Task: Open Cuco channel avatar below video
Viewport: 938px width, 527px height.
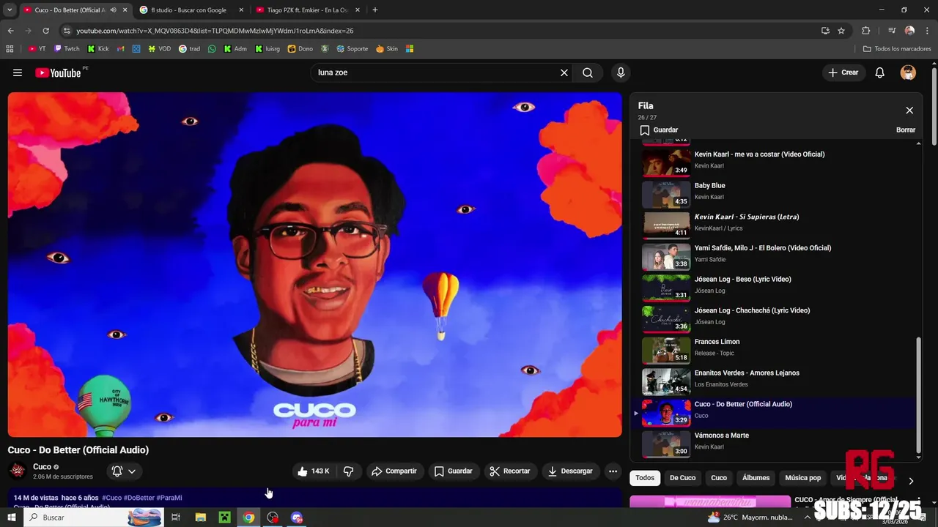Action: [x=18, y=471]
